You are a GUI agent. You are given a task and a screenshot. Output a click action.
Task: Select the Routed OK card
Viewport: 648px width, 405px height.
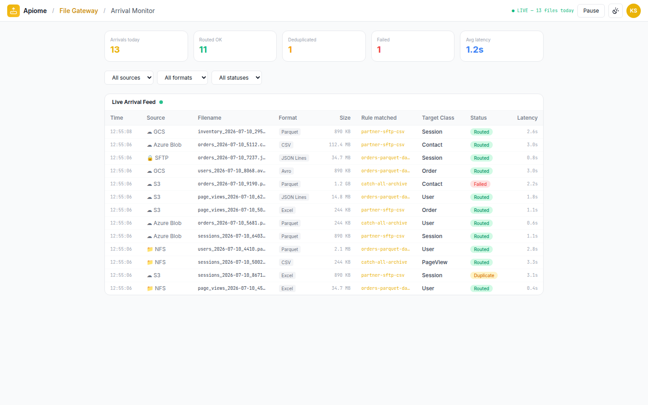(235, 46)
